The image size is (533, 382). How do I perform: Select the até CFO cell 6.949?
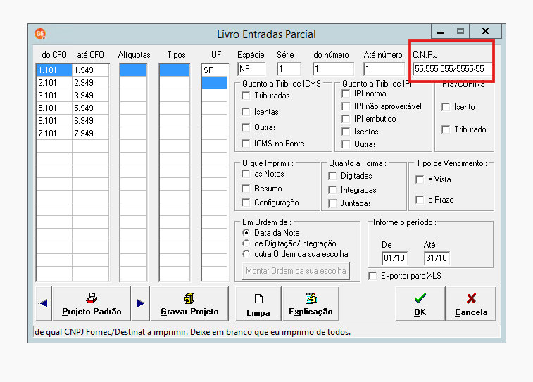(90, 121)
